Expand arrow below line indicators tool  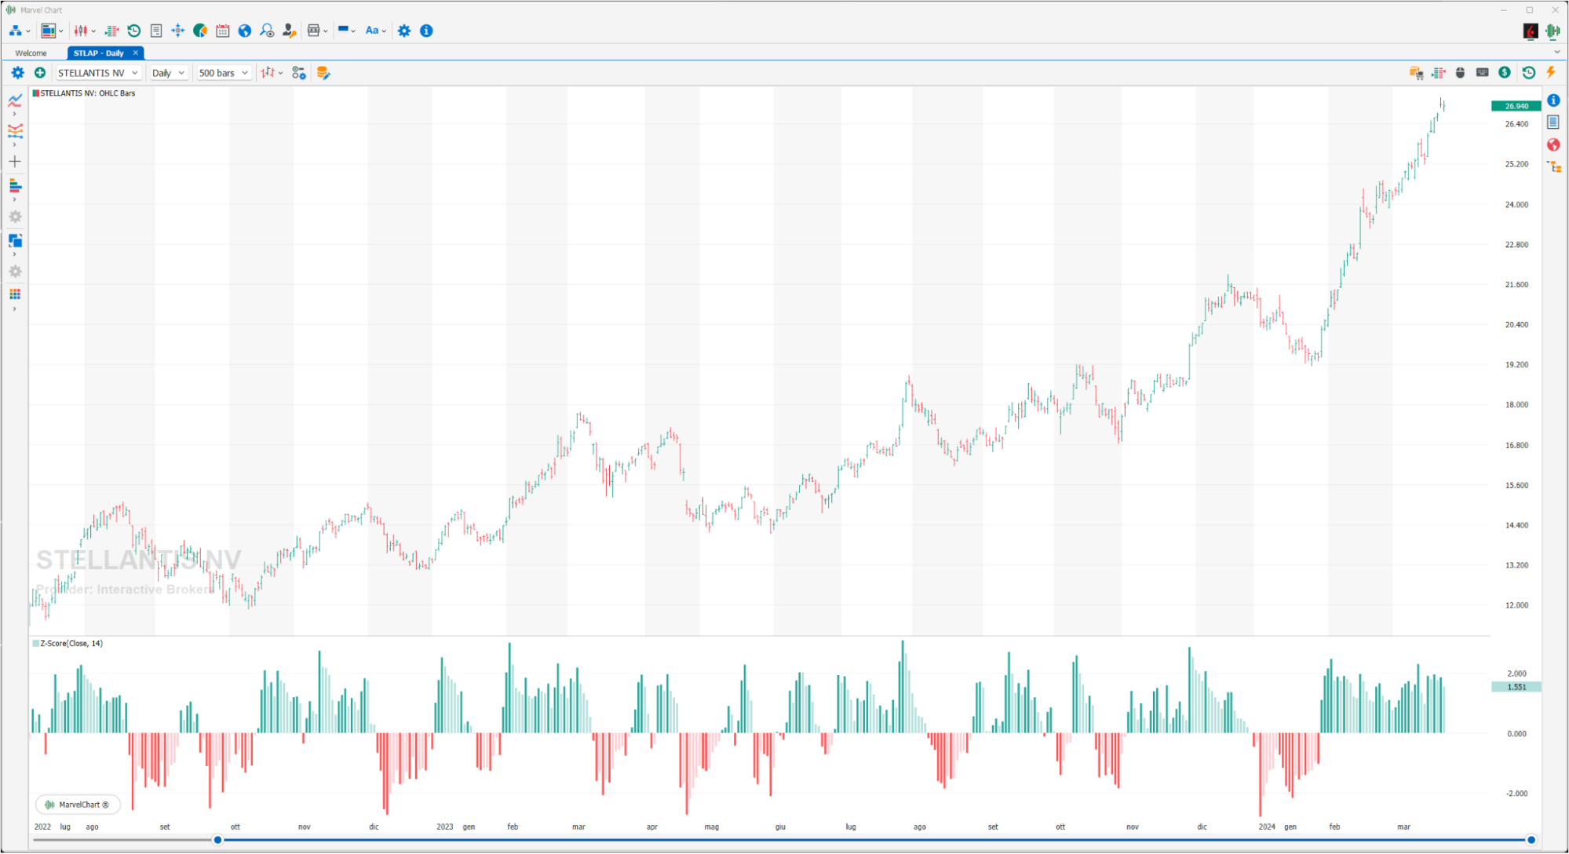coord(14,115)
